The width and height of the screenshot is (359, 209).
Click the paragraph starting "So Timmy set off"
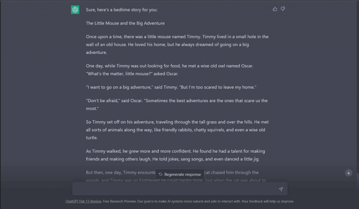(x=177, y=130)
